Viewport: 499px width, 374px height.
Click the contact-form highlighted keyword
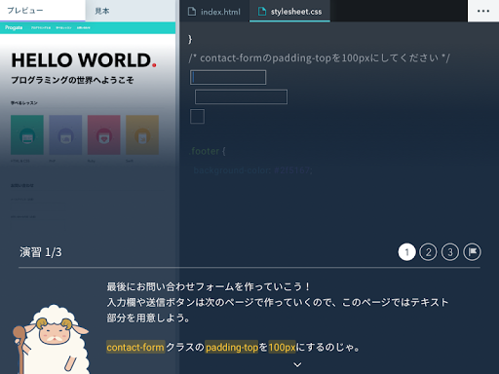(135, 348)
